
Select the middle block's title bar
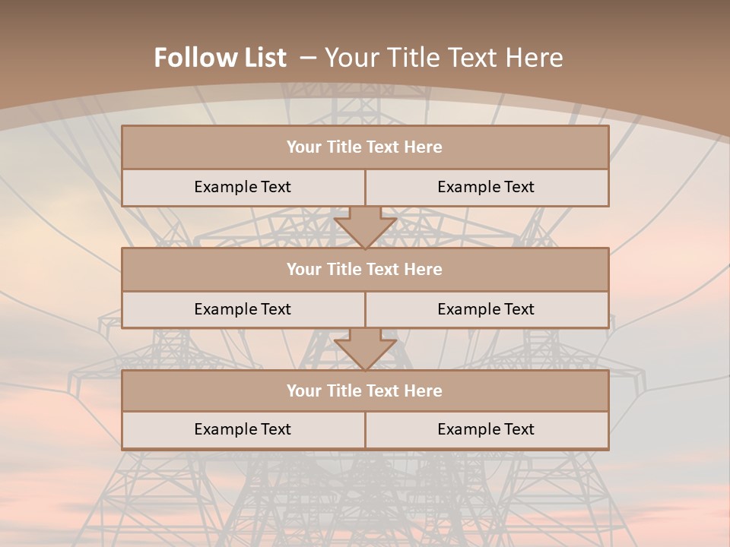(365, 270)
